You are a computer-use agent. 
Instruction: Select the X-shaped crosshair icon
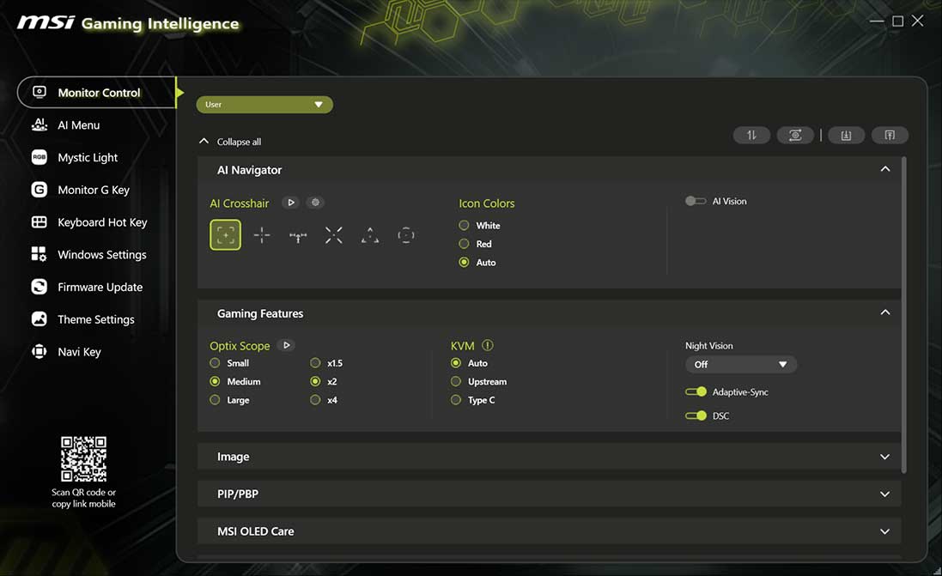tap(334, 235)
